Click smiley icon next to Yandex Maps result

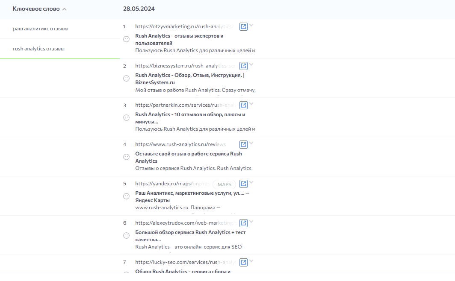[x=126, y=196]
